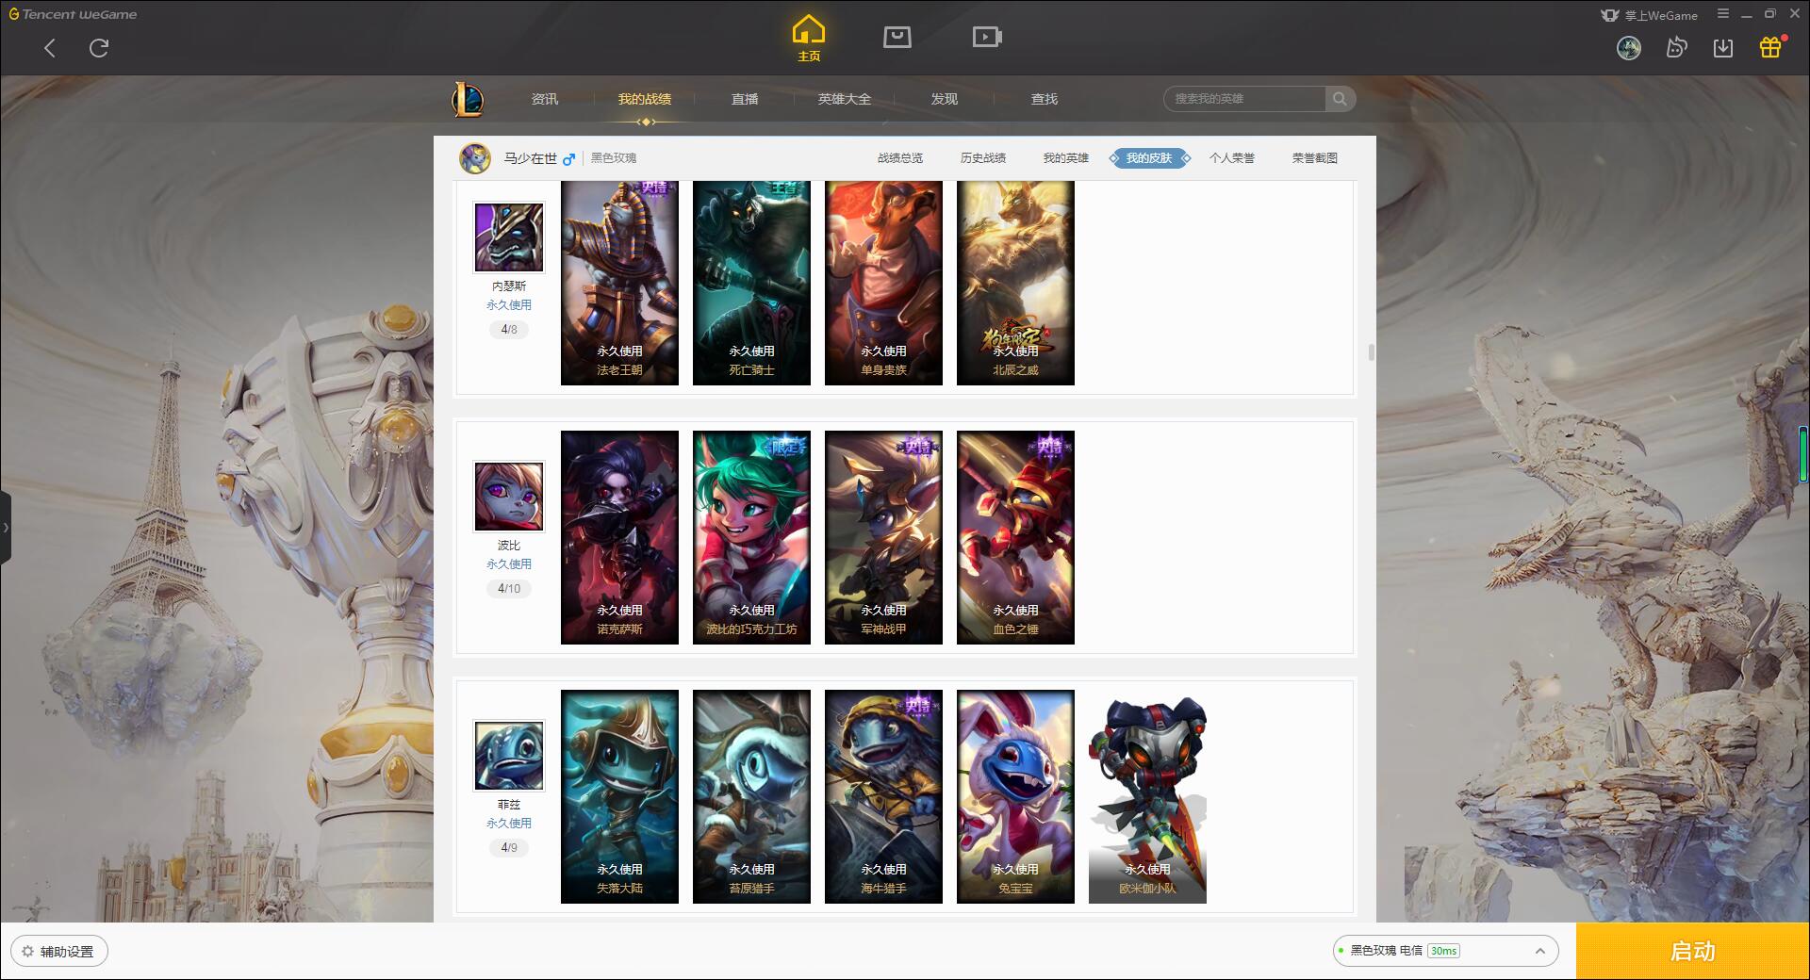The width and height of the screenshot is (1810, 980).
Task: Open the store bag icon in top bar
Action: tap(897, 37)
